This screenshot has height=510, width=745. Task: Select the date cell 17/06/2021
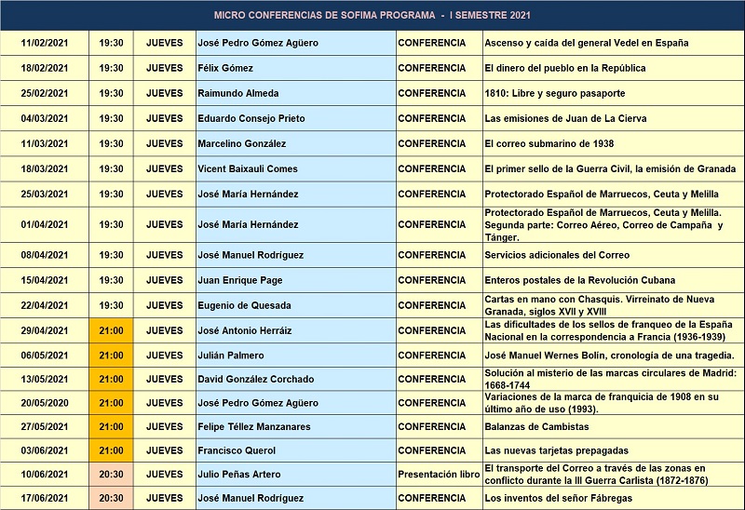coord(45,498)
